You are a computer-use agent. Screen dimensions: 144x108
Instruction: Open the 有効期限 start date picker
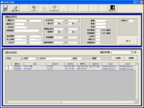tap(64, 37)
